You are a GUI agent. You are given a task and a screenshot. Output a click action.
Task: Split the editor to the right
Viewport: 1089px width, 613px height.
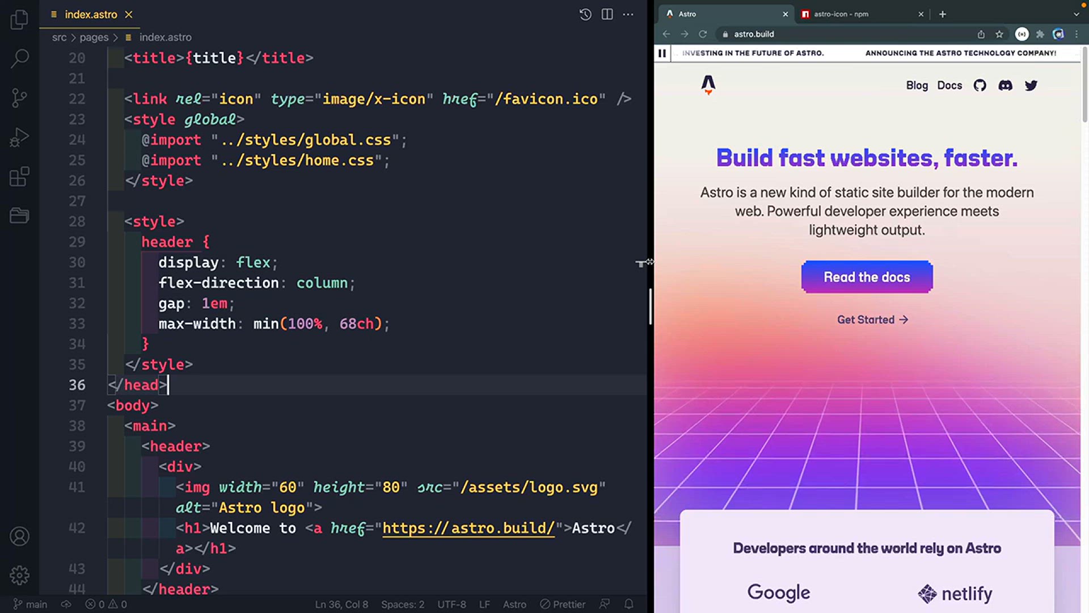(x=607, y=14)
